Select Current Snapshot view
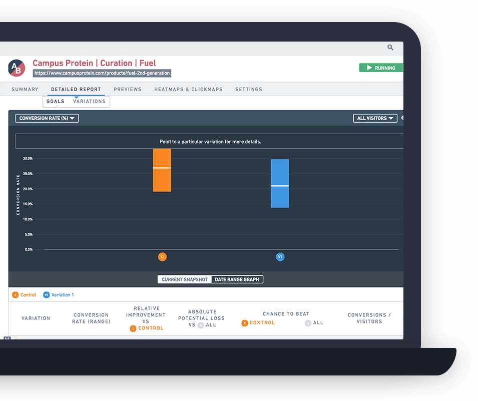 tap(185, 279)
